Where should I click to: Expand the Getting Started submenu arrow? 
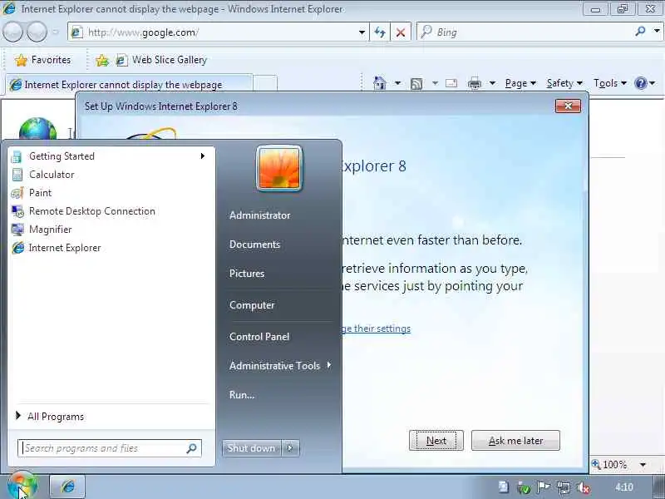coord(203,156)
